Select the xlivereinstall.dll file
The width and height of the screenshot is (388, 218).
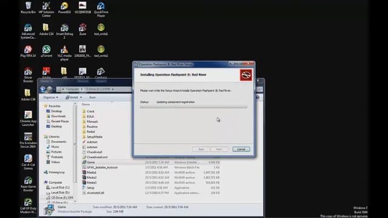coord(93,193)
